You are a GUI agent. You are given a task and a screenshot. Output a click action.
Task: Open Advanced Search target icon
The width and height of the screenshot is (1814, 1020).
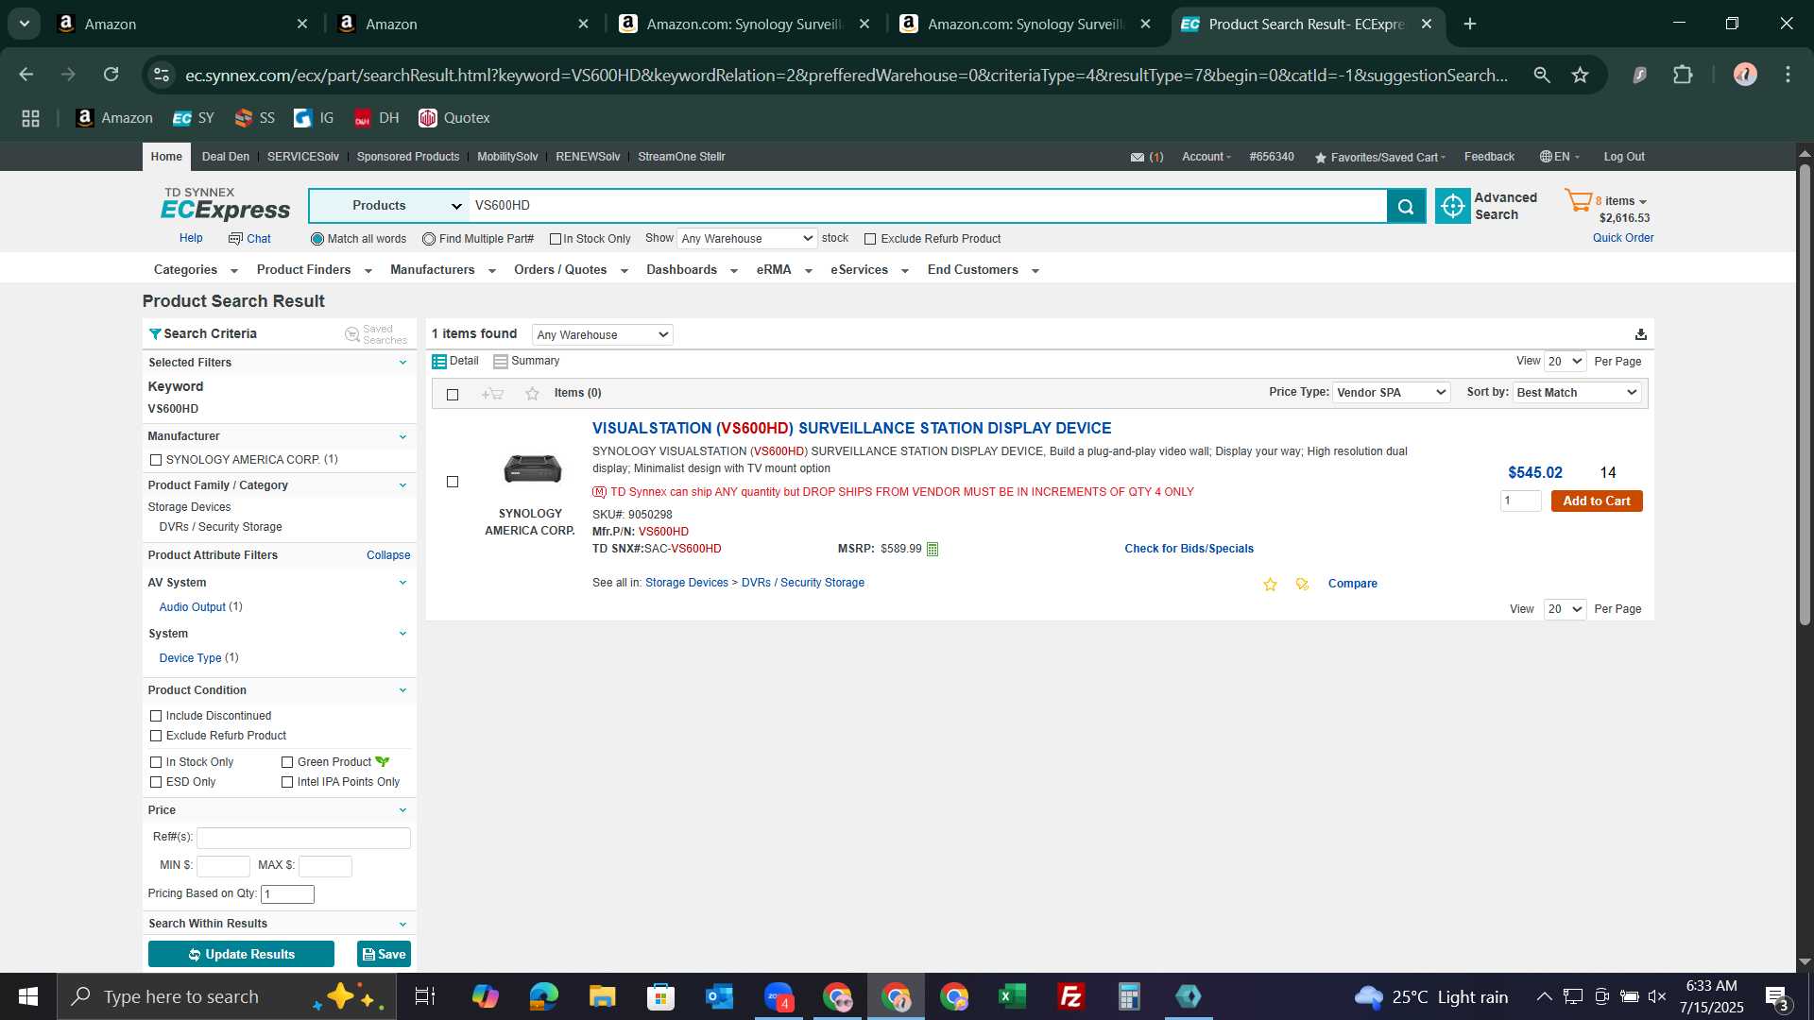[1452, 206]
